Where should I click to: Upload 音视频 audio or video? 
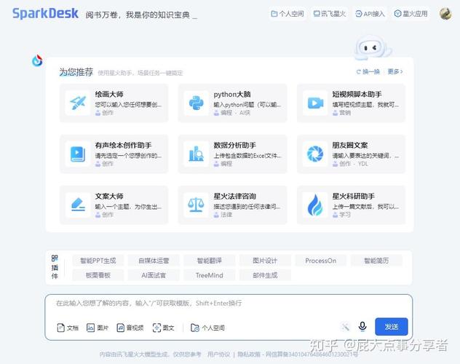130,328
